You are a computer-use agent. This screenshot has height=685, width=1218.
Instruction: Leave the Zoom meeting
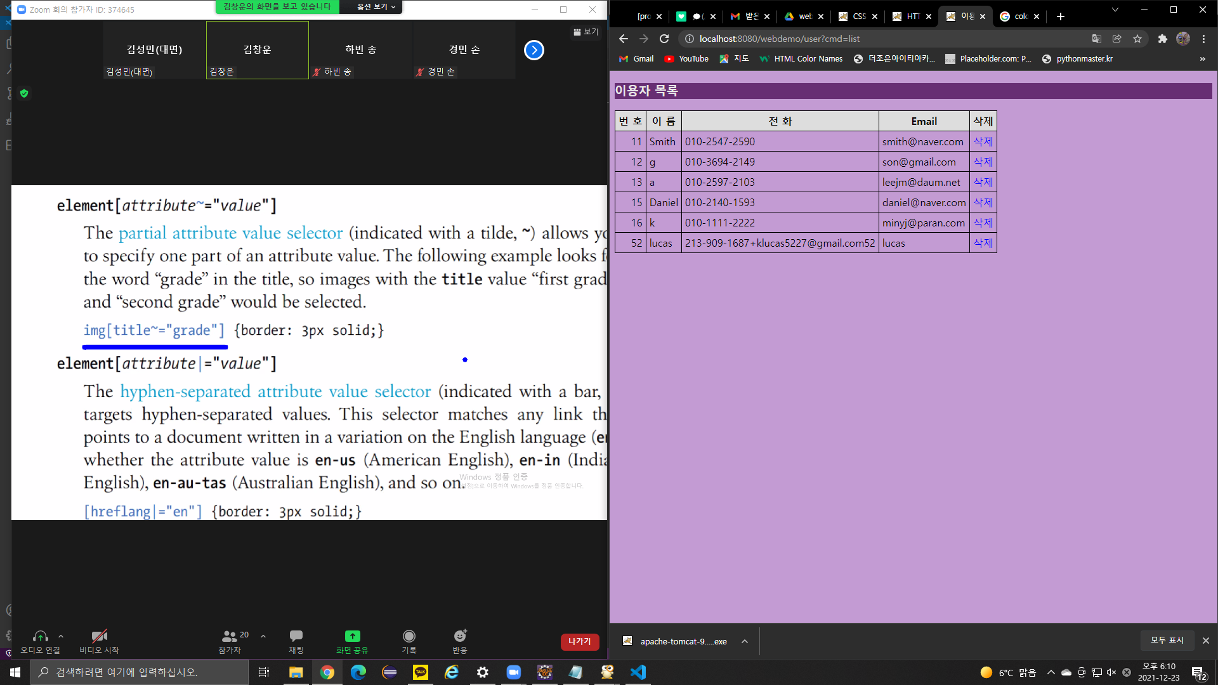point(579,642)
